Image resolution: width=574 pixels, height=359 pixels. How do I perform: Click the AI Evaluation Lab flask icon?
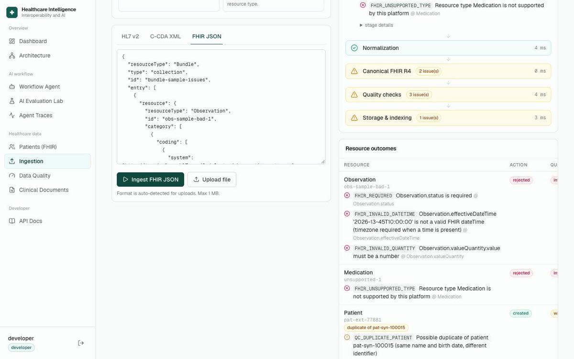click(12, 101)
